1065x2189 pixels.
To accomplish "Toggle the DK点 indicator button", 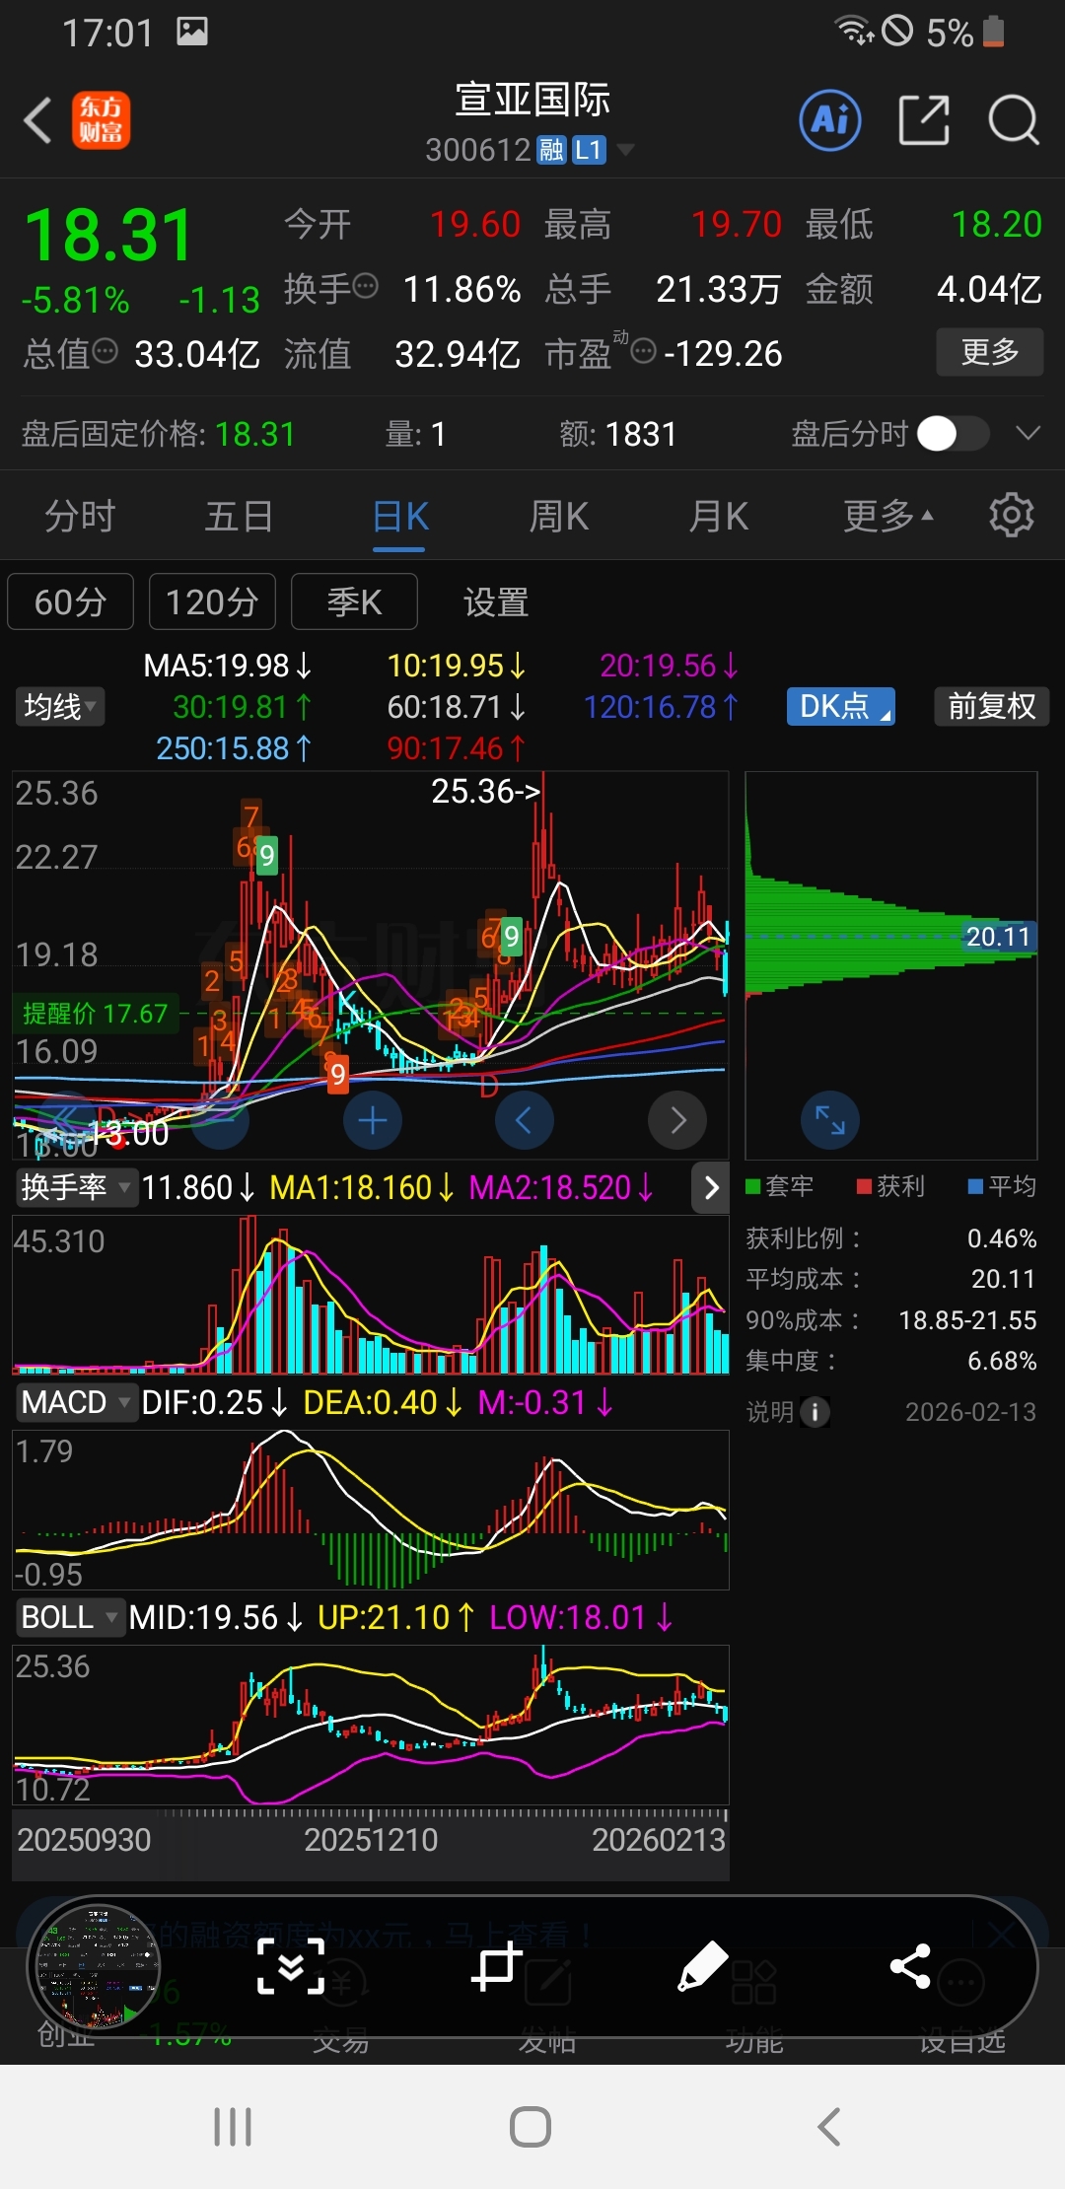I will [840, 706].
